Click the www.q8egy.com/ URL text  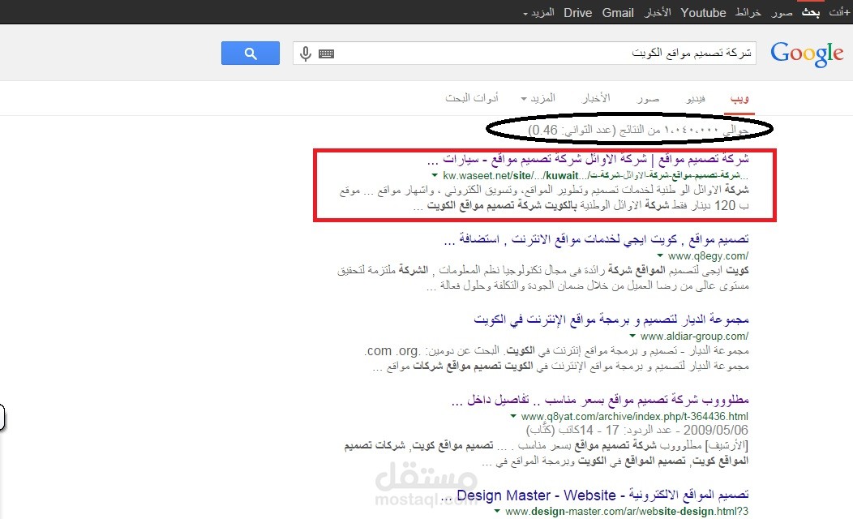[708, 255]
